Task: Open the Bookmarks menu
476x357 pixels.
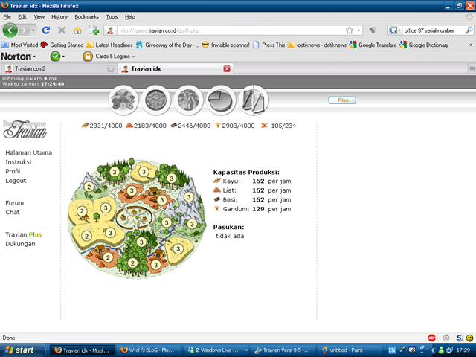Action: (86, 16)
